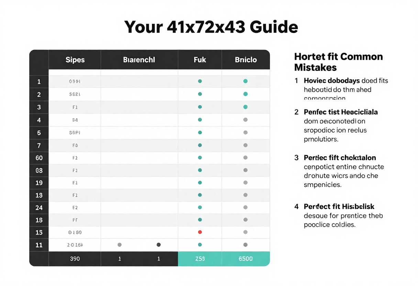Click row number 15 in the table
The height and width of the screenshot is (286, 418).
pos(39,233)
